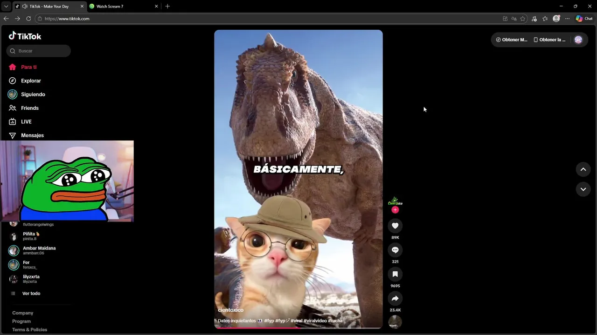Open flutterangelwings account
597x335 pixels.
[x=38, y=224]
